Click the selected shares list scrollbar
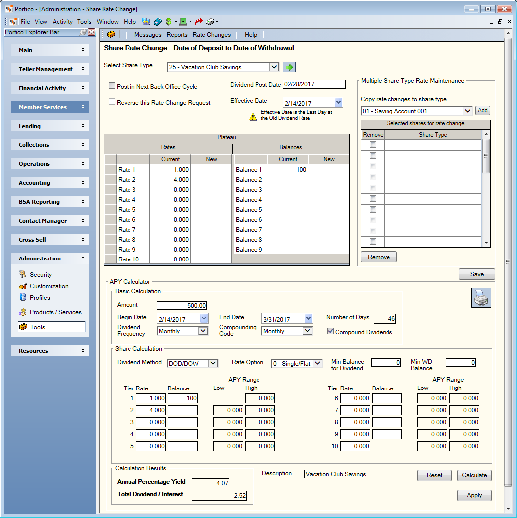 pos(486,189)
